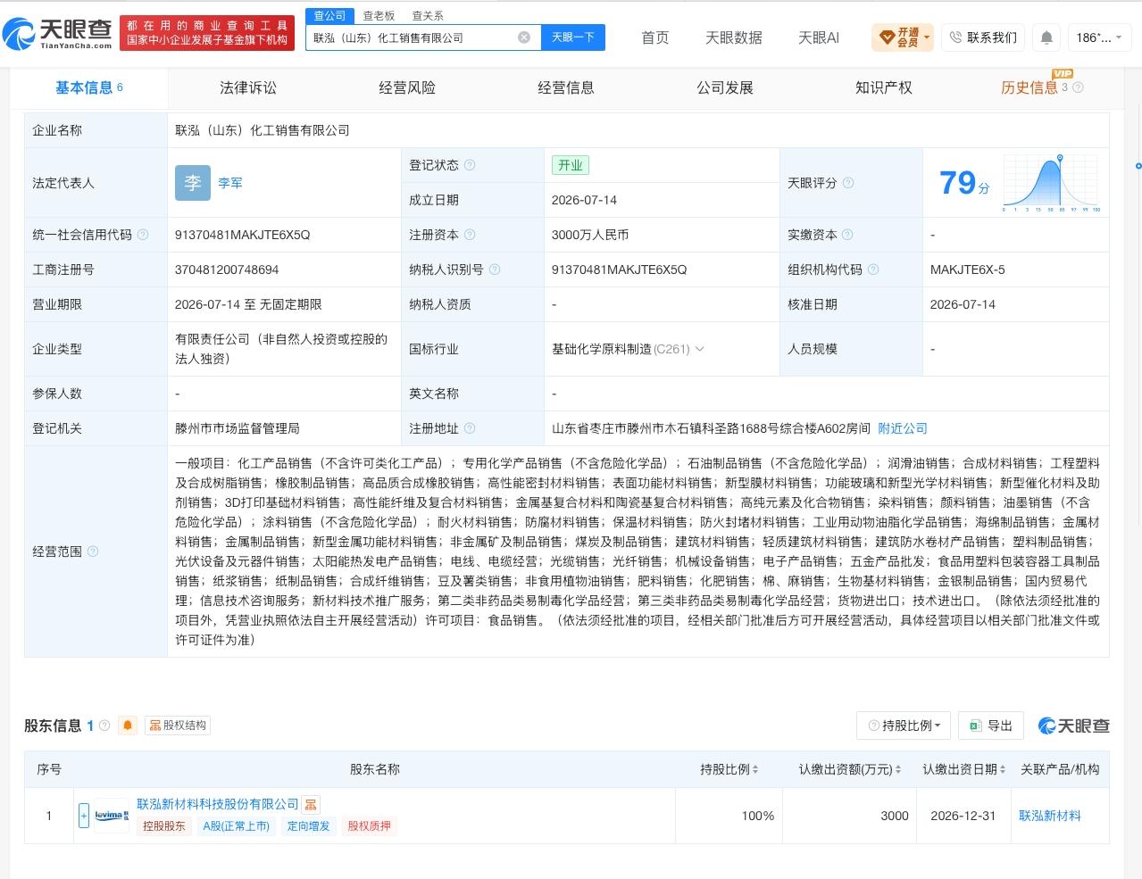Click help icon beside 统一社会信用代码
Viewport: 1142px width, 879px height.
pyautogui.click(x=143, y=235)
